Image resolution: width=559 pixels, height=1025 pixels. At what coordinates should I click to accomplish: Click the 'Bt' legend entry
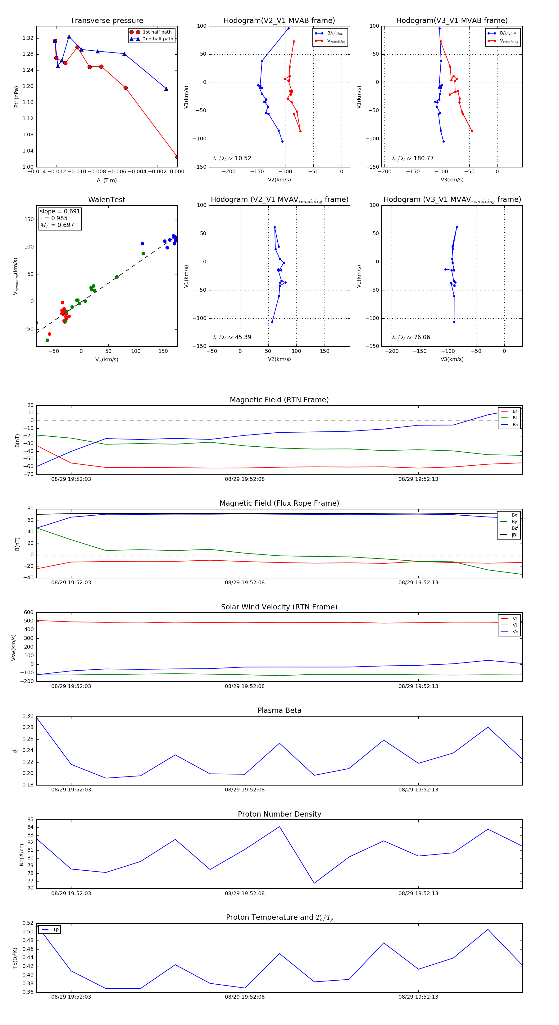point(510,418)
